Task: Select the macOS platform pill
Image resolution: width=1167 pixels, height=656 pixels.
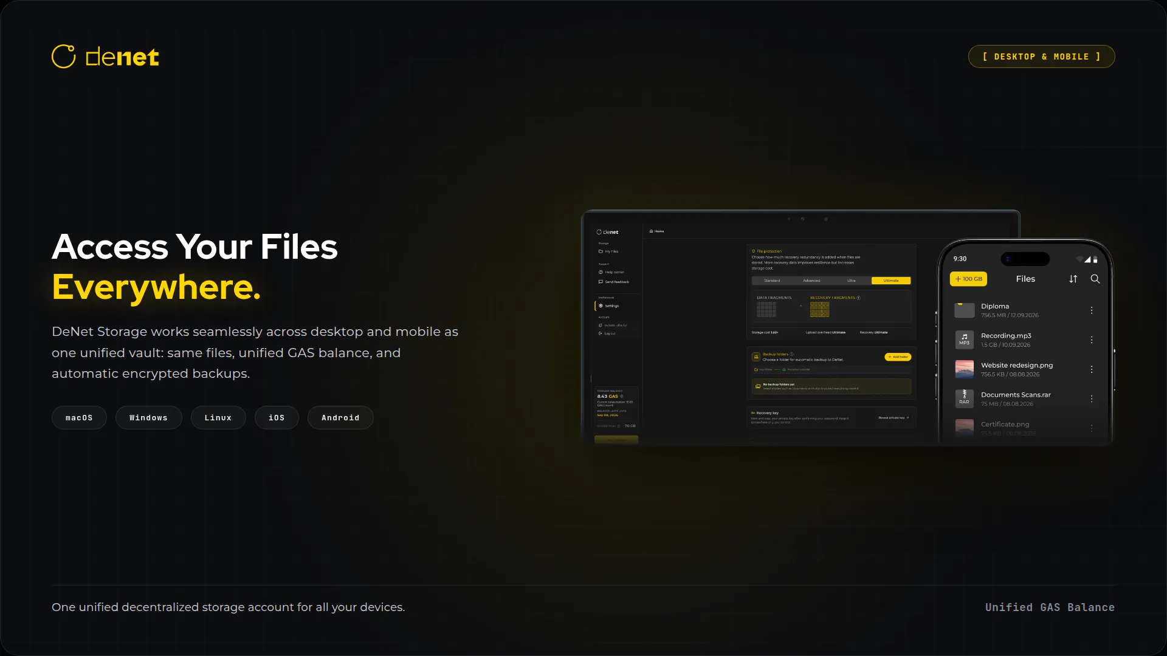Action: (x=79, y=418)
